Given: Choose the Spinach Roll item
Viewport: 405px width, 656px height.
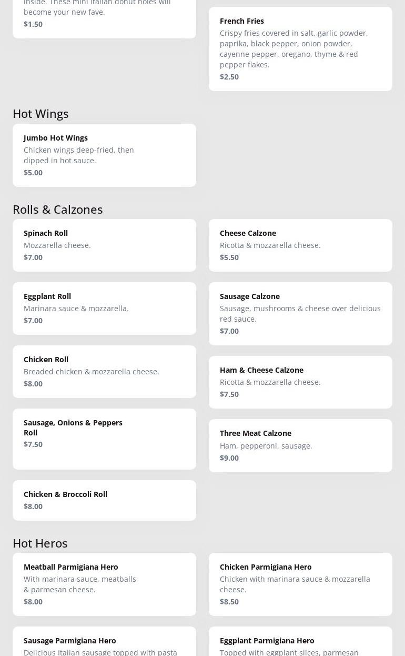Looking at the screenshot, I should tap(104, 245).
